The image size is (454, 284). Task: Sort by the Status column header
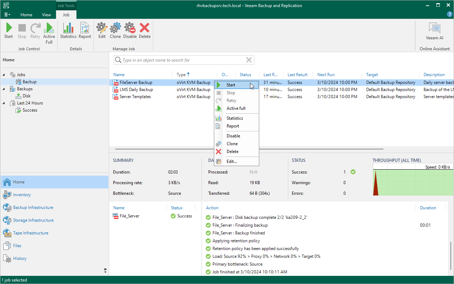click(245, 75)
